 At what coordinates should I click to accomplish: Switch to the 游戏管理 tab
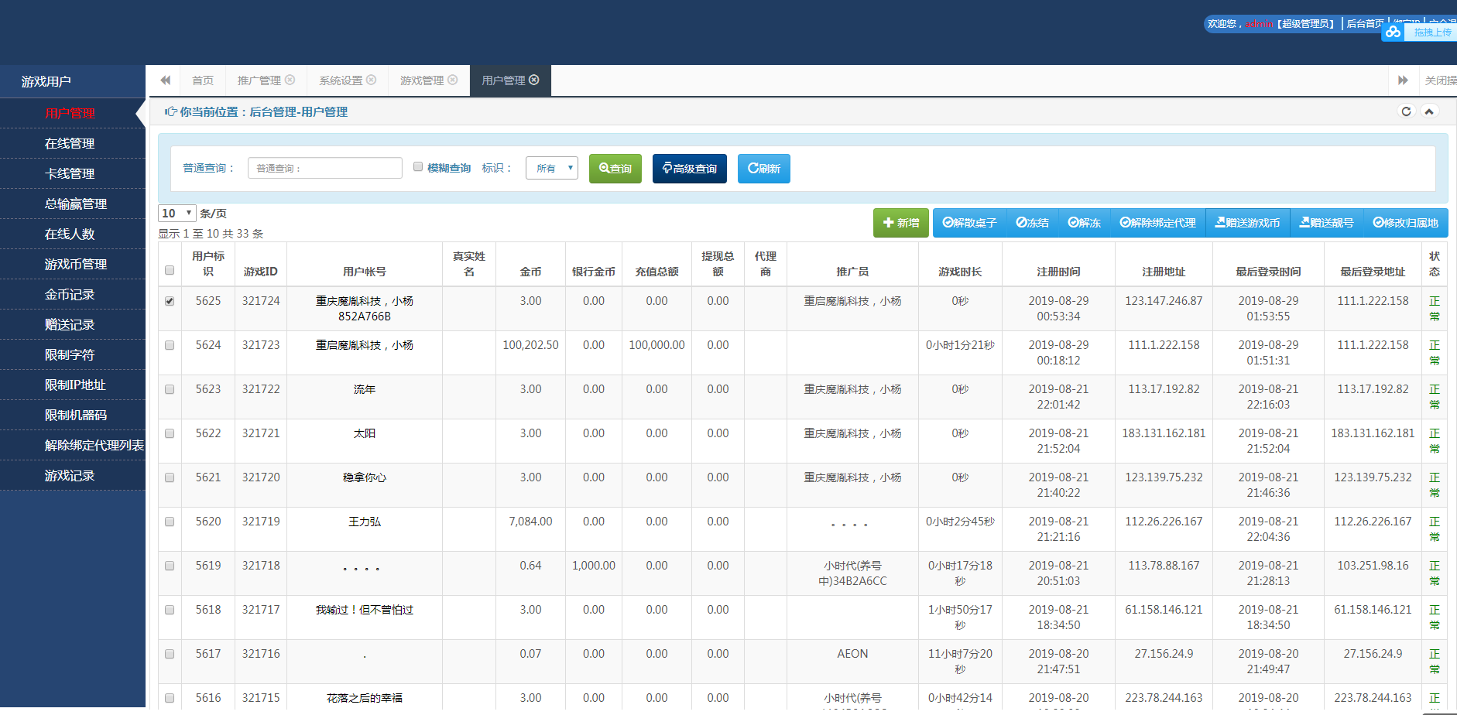pos(422,80)
